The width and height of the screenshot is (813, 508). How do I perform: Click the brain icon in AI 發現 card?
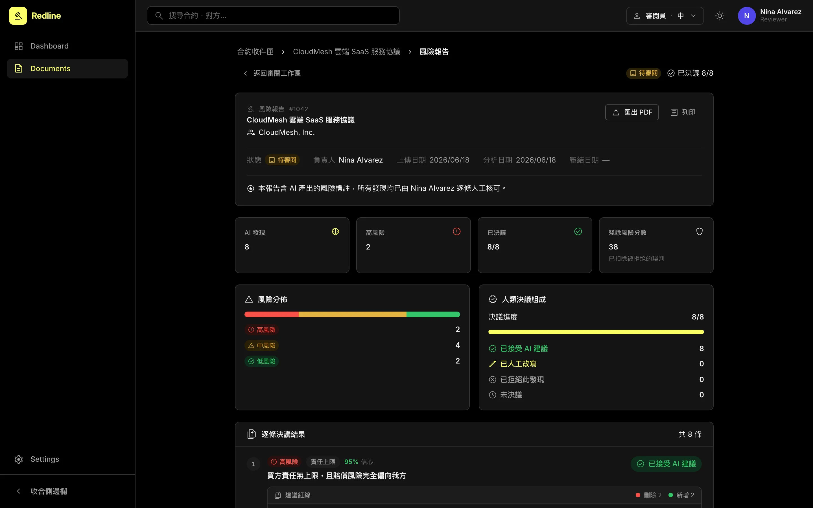point(335,231)
